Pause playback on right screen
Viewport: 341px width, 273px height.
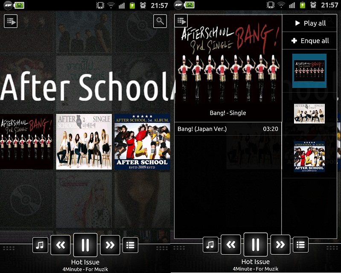[x=256, y=244]
